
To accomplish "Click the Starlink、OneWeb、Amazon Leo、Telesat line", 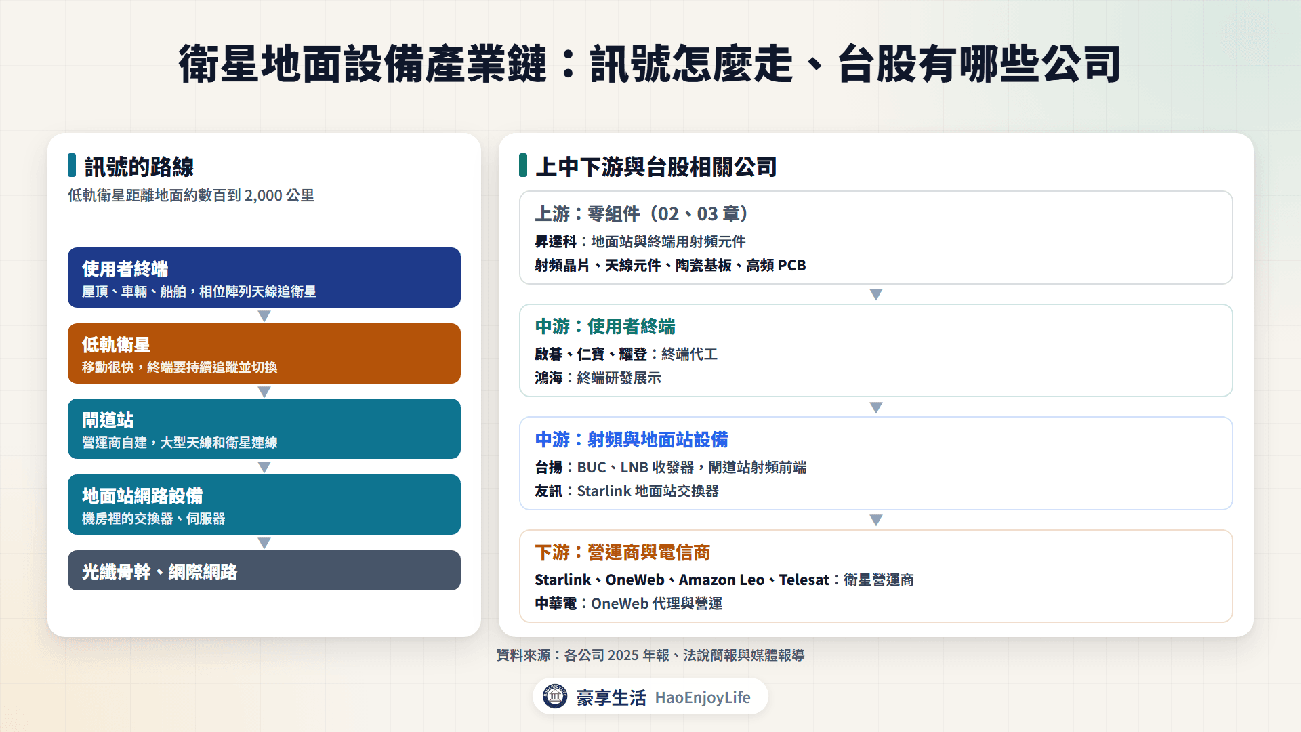I will 724,579.
